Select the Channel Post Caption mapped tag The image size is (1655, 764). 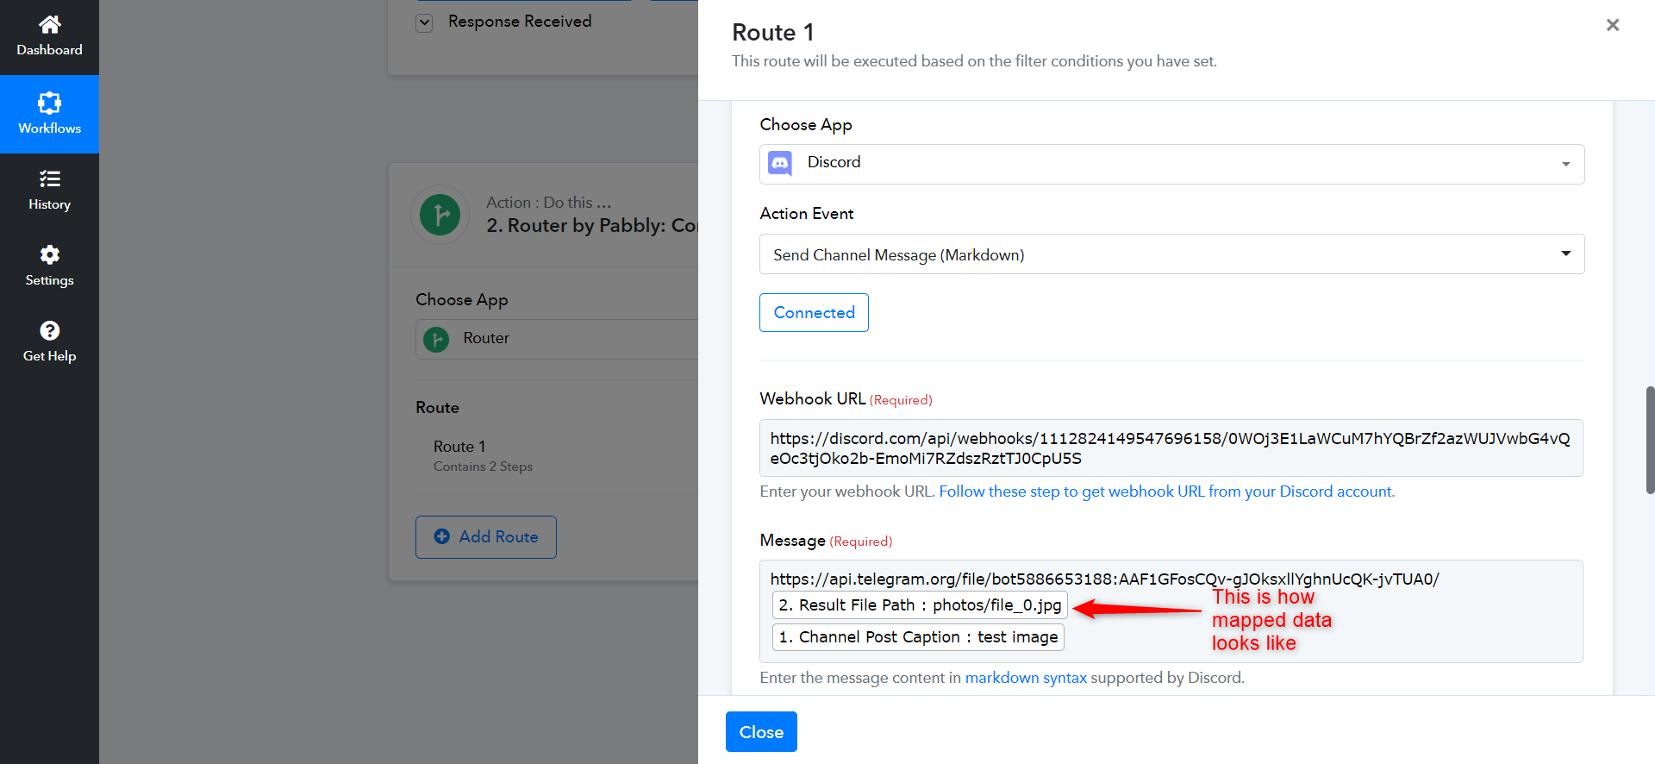918,637
